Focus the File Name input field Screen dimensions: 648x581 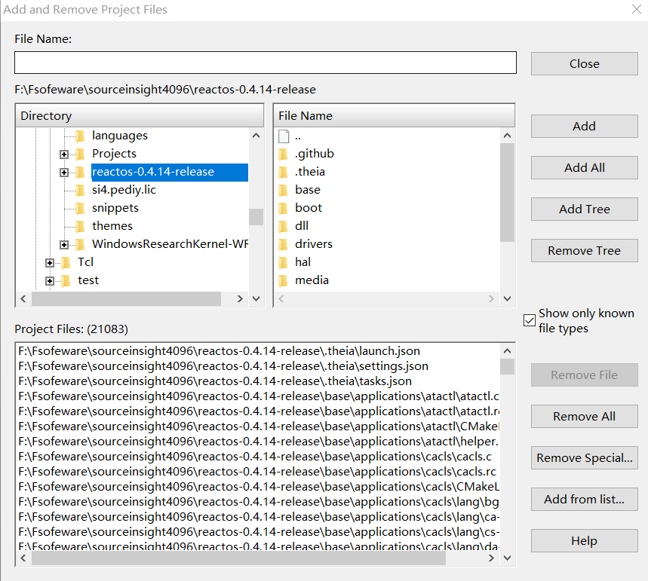[x=266, y=63]
